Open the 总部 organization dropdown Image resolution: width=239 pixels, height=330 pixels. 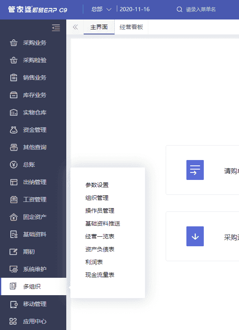(x=101, y=10)
